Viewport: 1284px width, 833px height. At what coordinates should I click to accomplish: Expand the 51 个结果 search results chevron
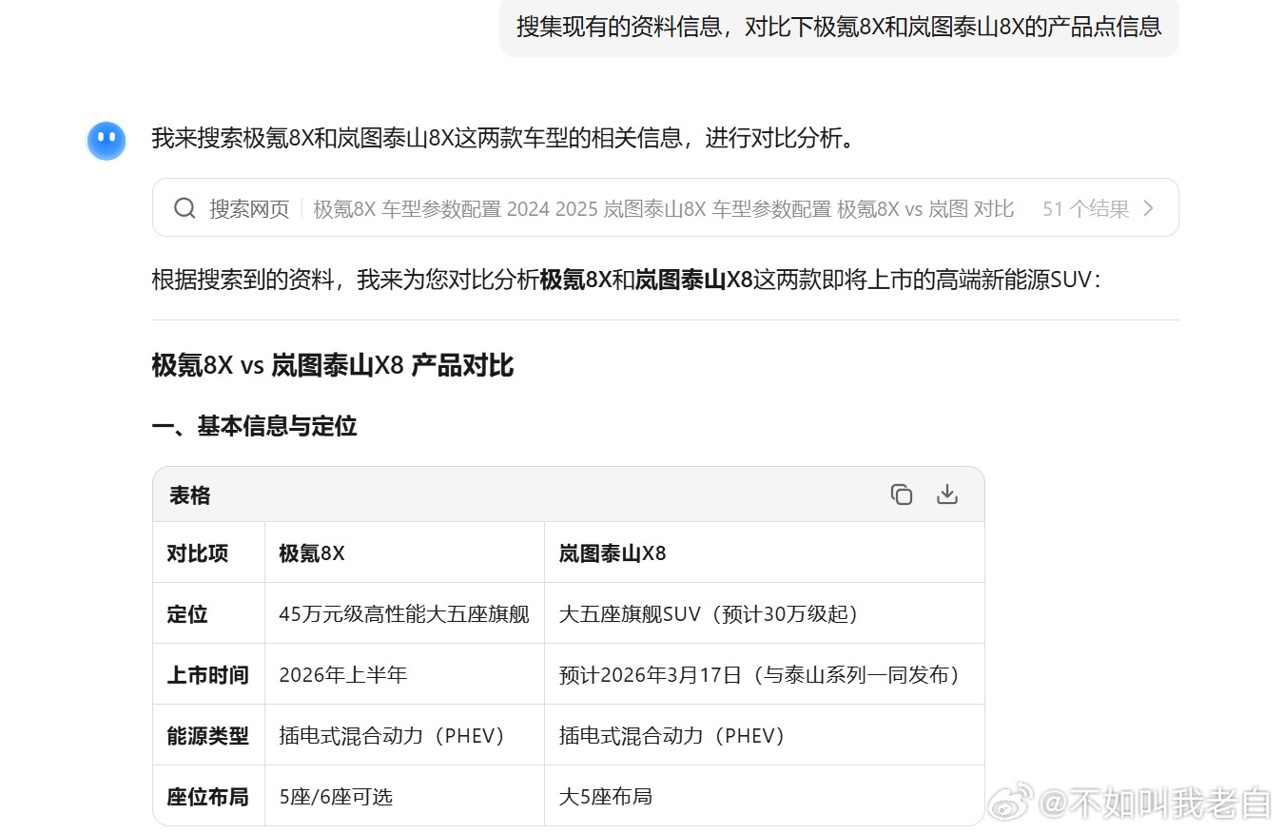(1149, 208)
